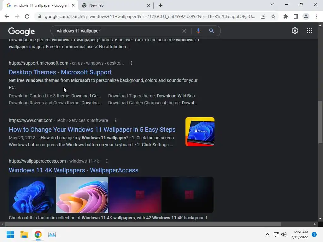323x242 pixels.
Task: Click the wallpaperaccess.com URL breadcrumb
Action: (x=54, y=161)
